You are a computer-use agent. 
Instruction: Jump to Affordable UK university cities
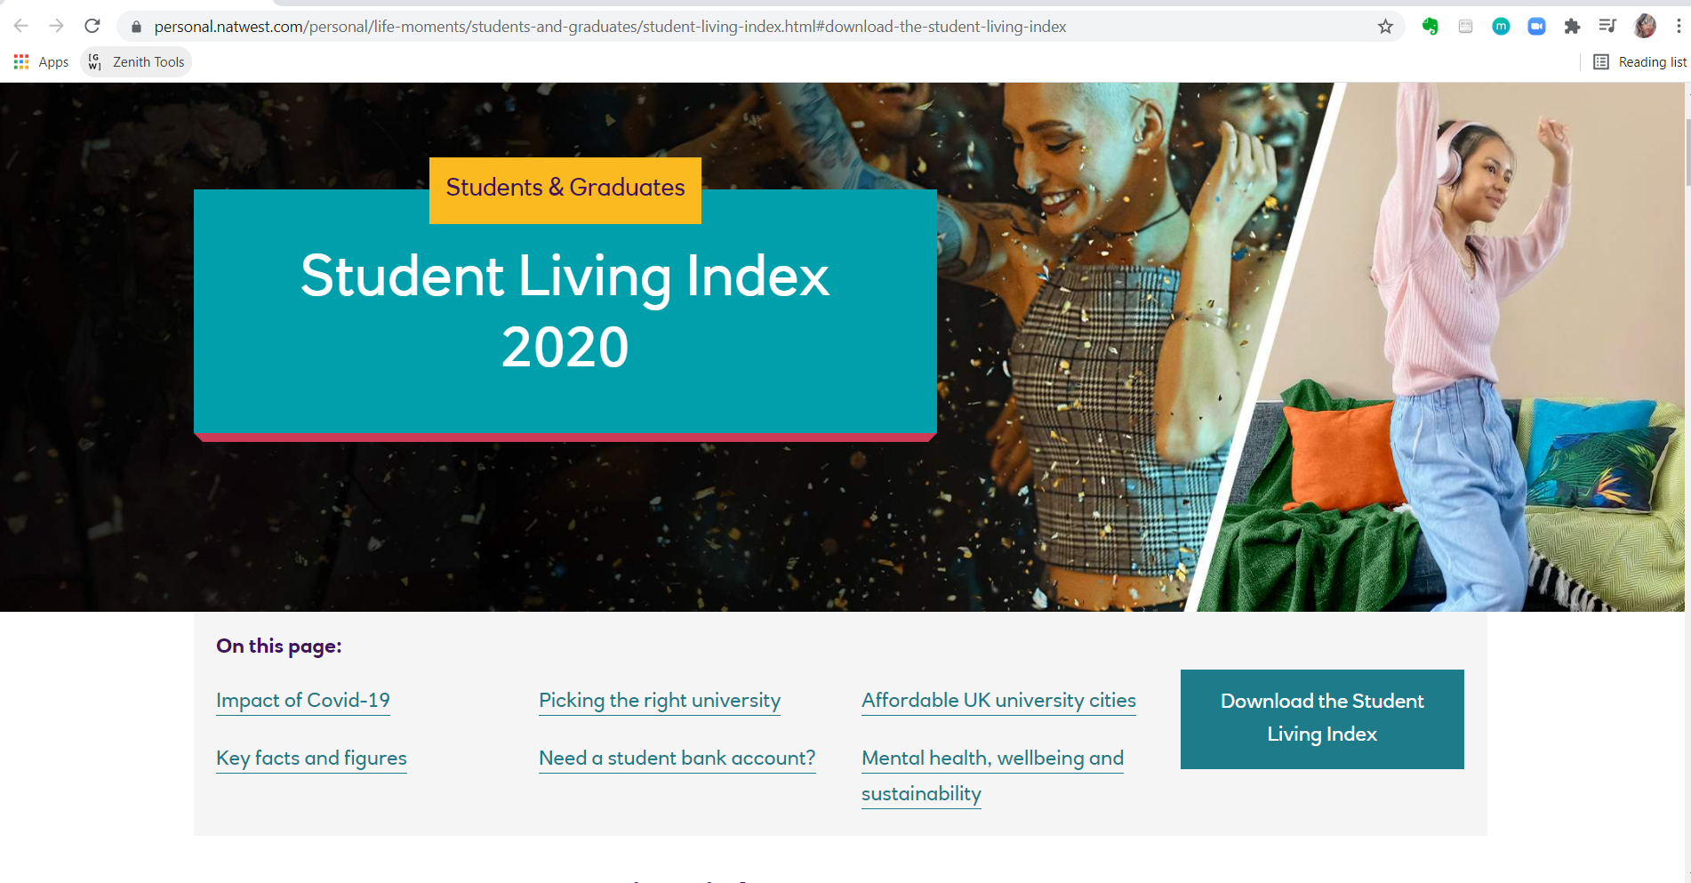[998, 701]
